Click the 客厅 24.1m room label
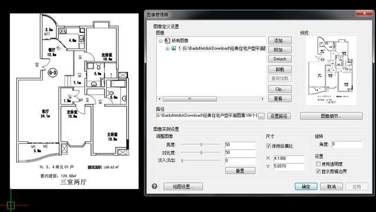The image size is (376, 212). pyautogui.click(x=45, y=114)
